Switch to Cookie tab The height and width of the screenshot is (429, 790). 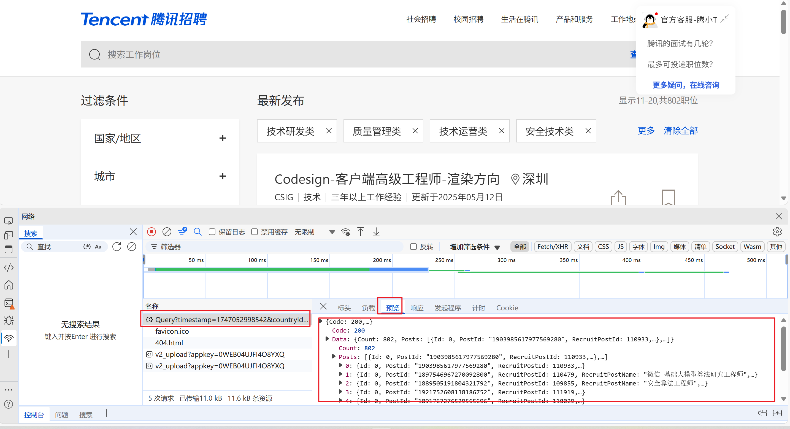[x=507, y=308]
